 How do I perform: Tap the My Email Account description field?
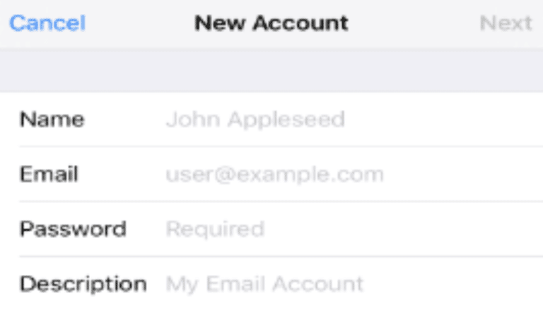[264, 284]
